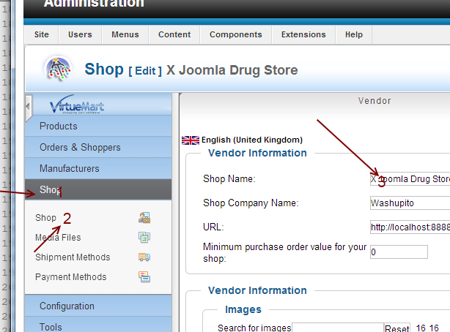Open the Extensions menu
The width and height of the screenshot is (450, 332).
click(303, 34)
